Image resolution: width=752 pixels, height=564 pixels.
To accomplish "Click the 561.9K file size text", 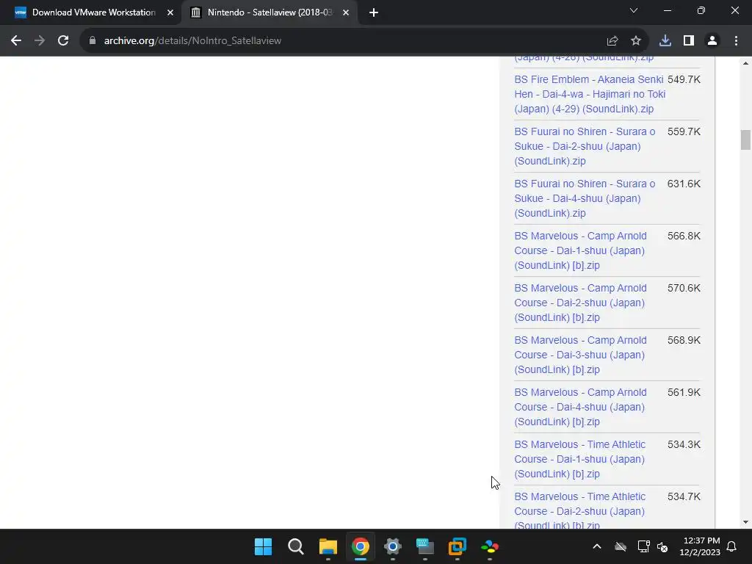I will [684, 393].
